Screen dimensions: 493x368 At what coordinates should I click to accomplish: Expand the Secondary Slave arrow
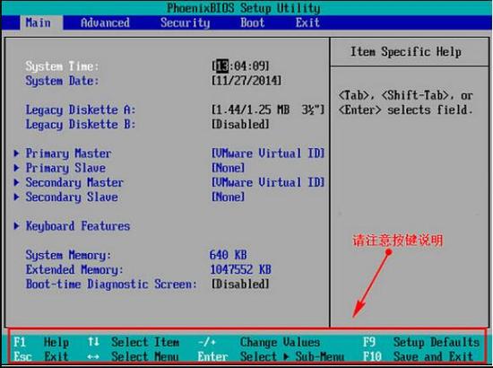pyautogui.click(x=16, y=197)
